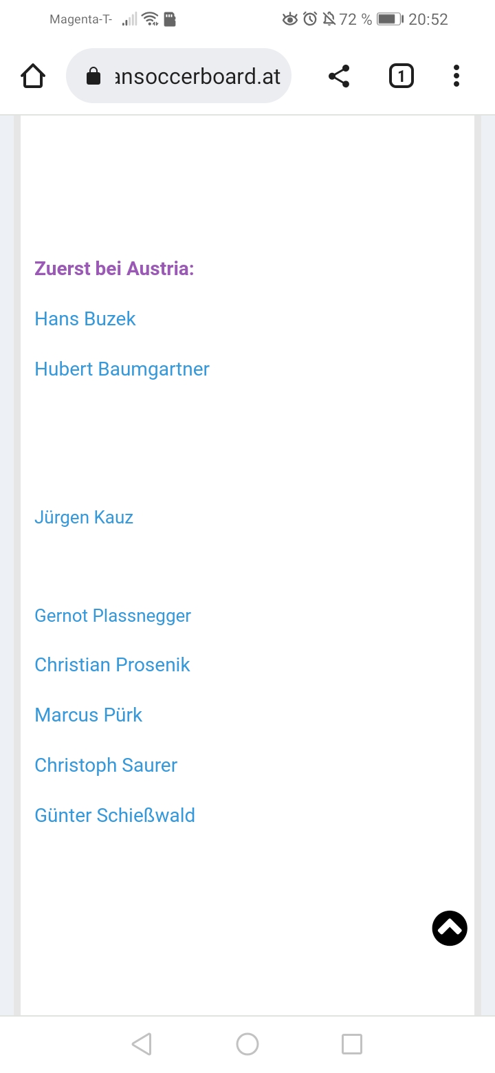Open the tab switcher showing 1 tab
495x1073 pixels.
401,76
